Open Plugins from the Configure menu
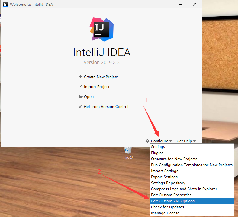238x217 pixels. (x=192, y=153)
